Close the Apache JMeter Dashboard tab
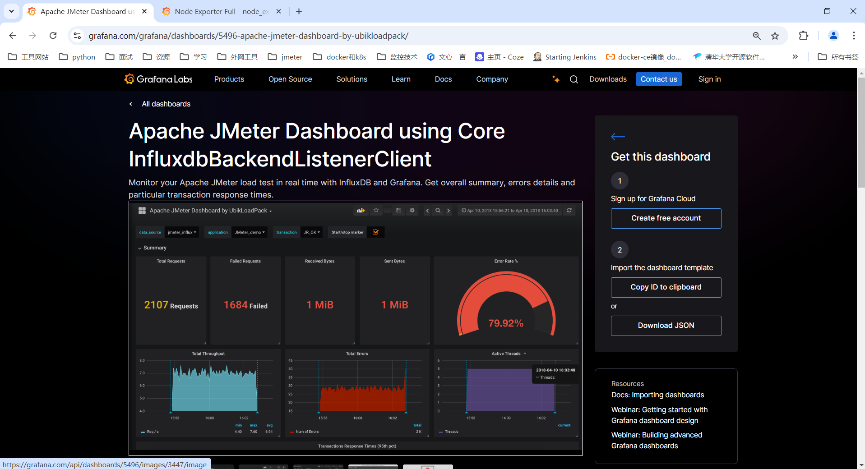Screen dimensions: 865x469 coord(144,11)
